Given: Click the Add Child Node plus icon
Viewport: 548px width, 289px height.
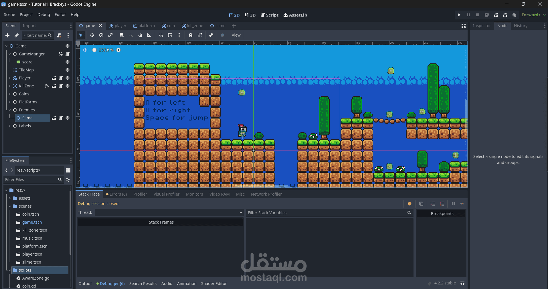Looking at the screenshot, I should (7, 35).
